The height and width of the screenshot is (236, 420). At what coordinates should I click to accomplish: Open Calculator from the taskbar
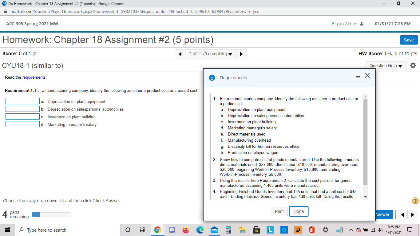(x=228, y=230)
